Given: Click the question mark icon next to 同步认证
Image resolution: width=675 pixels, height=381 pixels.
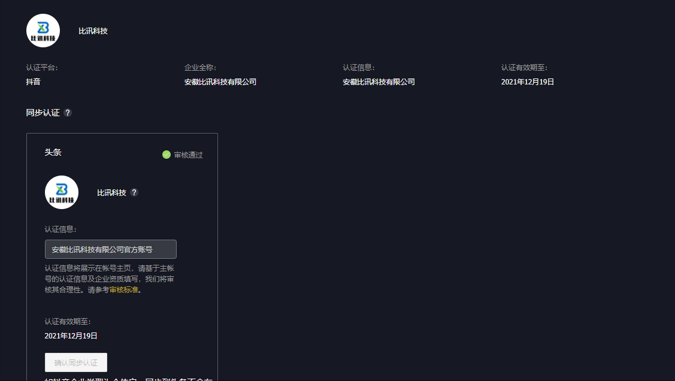Looking at the screenshot, I should pos(68,112).
